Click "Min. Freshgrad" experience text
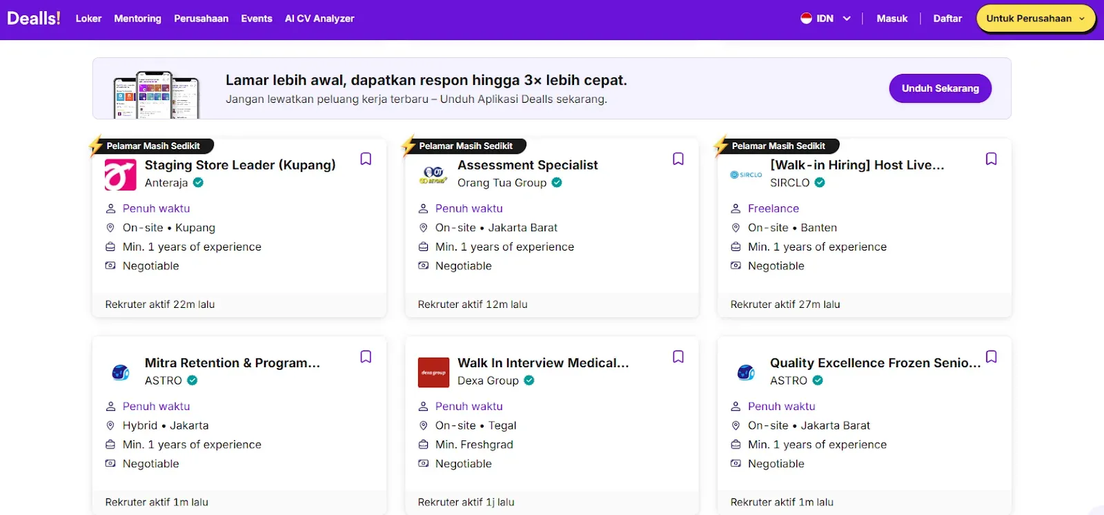 point(474,445)
